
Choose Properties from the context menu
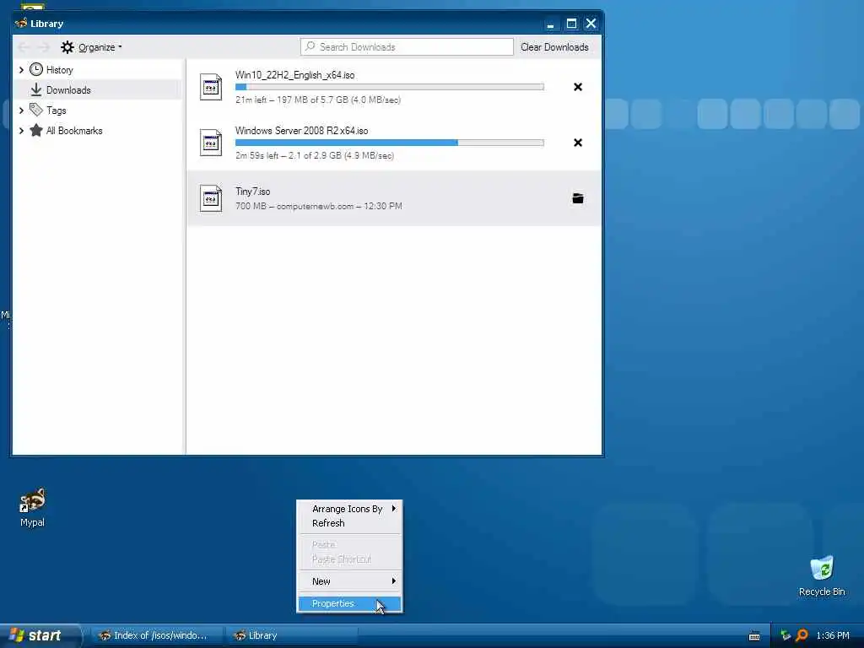[350, 603]
